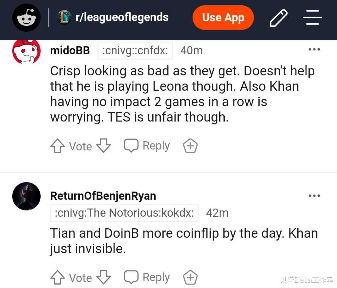Open the midoBB username profile
This screenshot has height=288, width=337.
pos(70,50)
